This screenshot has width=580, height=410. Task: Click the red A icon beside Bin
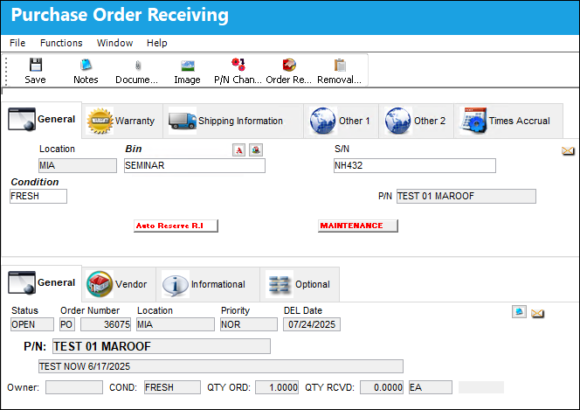(239, 150)
